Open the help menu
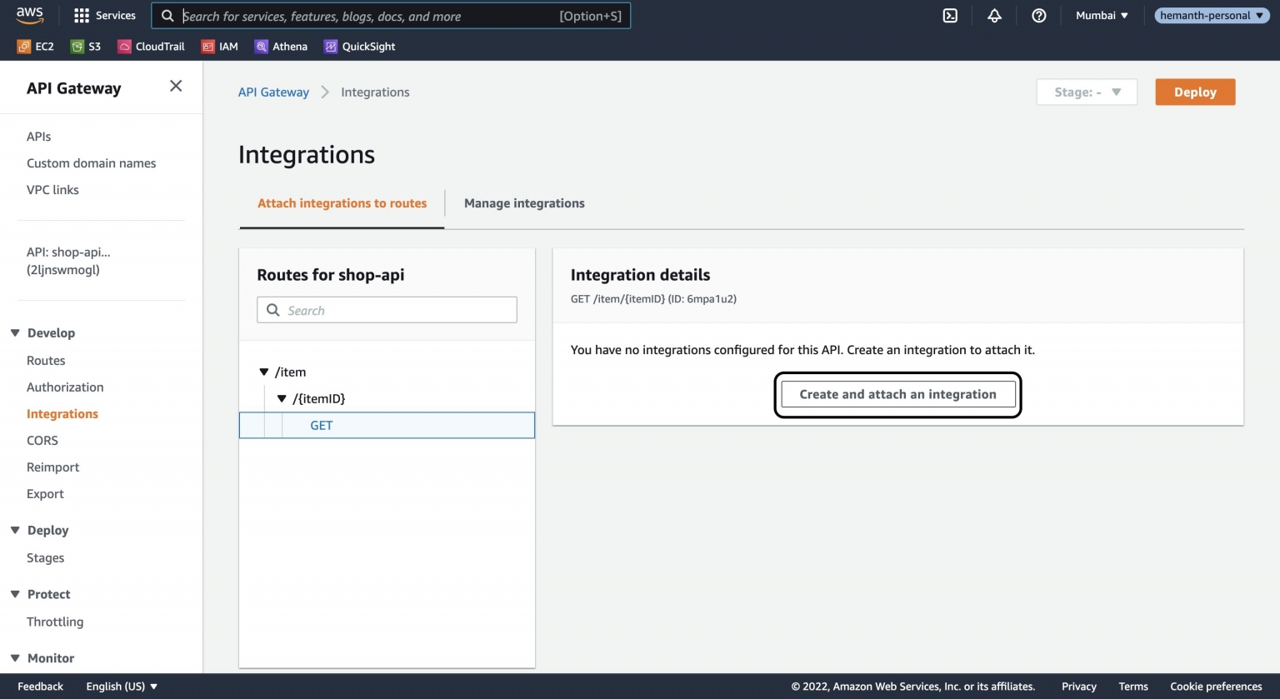Image resolution: width=1280 pixels, height=699 pixels. (x=1038, y=15)
